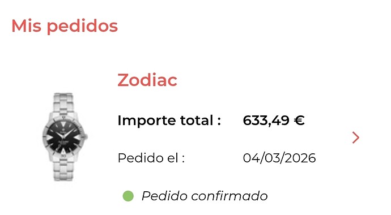The image size is (391, 215).
Task: Click the Importe total label
Action: [x=169, y=121]
